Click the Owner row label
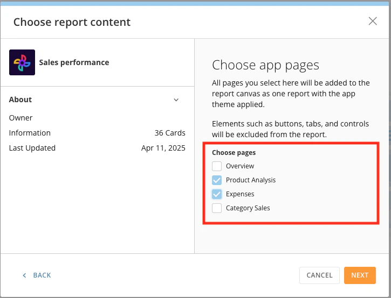 [x=20, y=118]
